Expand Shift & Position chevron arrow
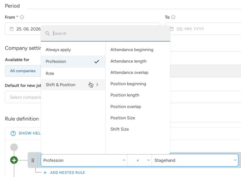This screenshot has width=241, height=177. tap(97, 85)
